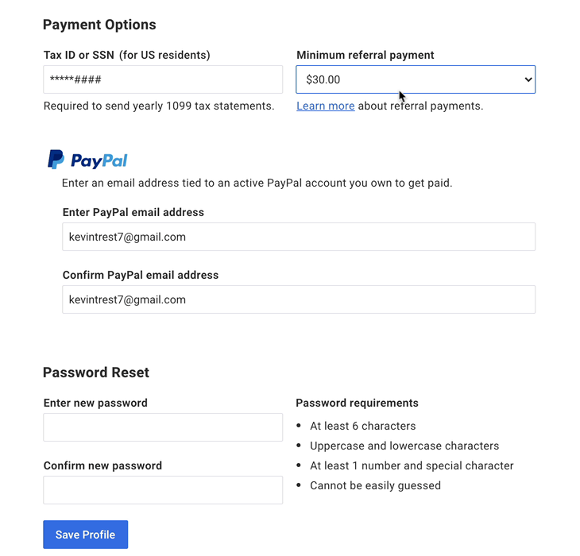The width and height of the screenshot is (580, 556).
Task: Click the chevron arrow beside $30.00
Action: (x=528, y=79)
